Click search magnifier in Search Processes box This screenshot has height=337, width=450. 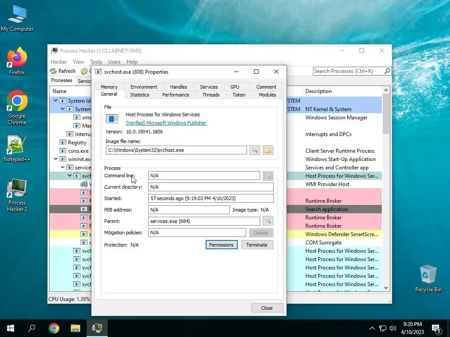387,71
